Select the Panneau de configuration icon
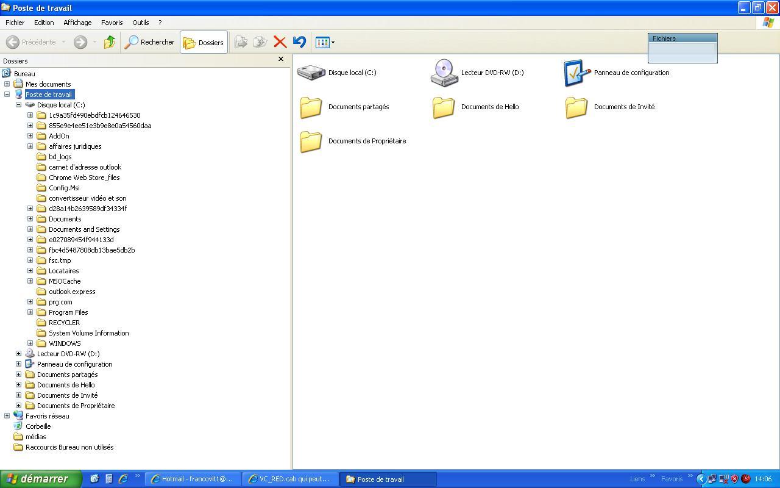This screenshot has width=780, height=488. [x=577, y=73]
